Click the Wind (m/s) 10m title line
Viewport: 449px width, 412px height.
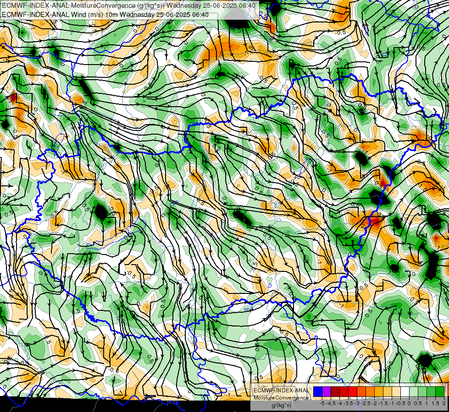pyautogui.click(x=105, y=15)
